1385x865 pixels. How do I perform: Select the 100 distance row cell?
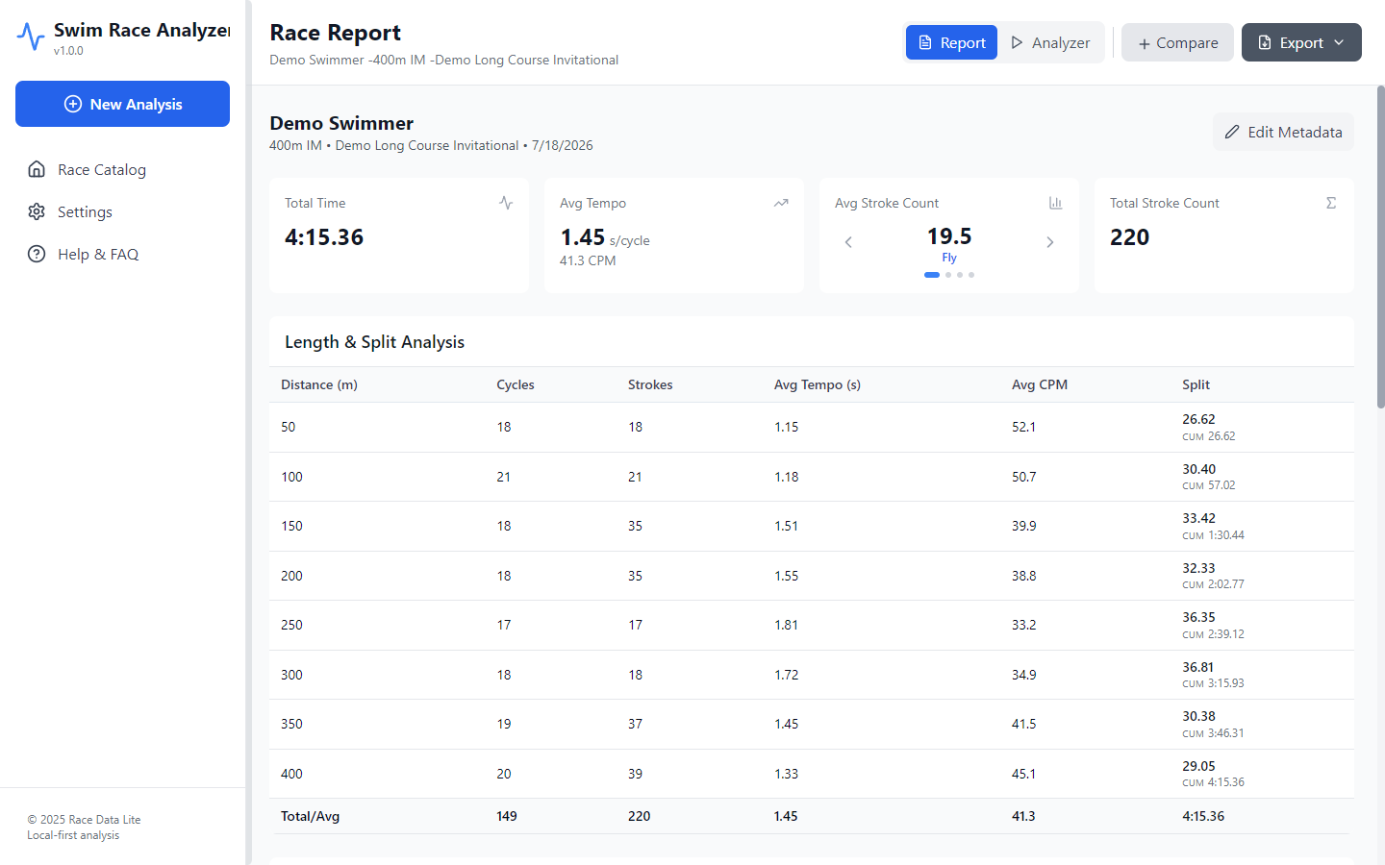click(291, 477)
